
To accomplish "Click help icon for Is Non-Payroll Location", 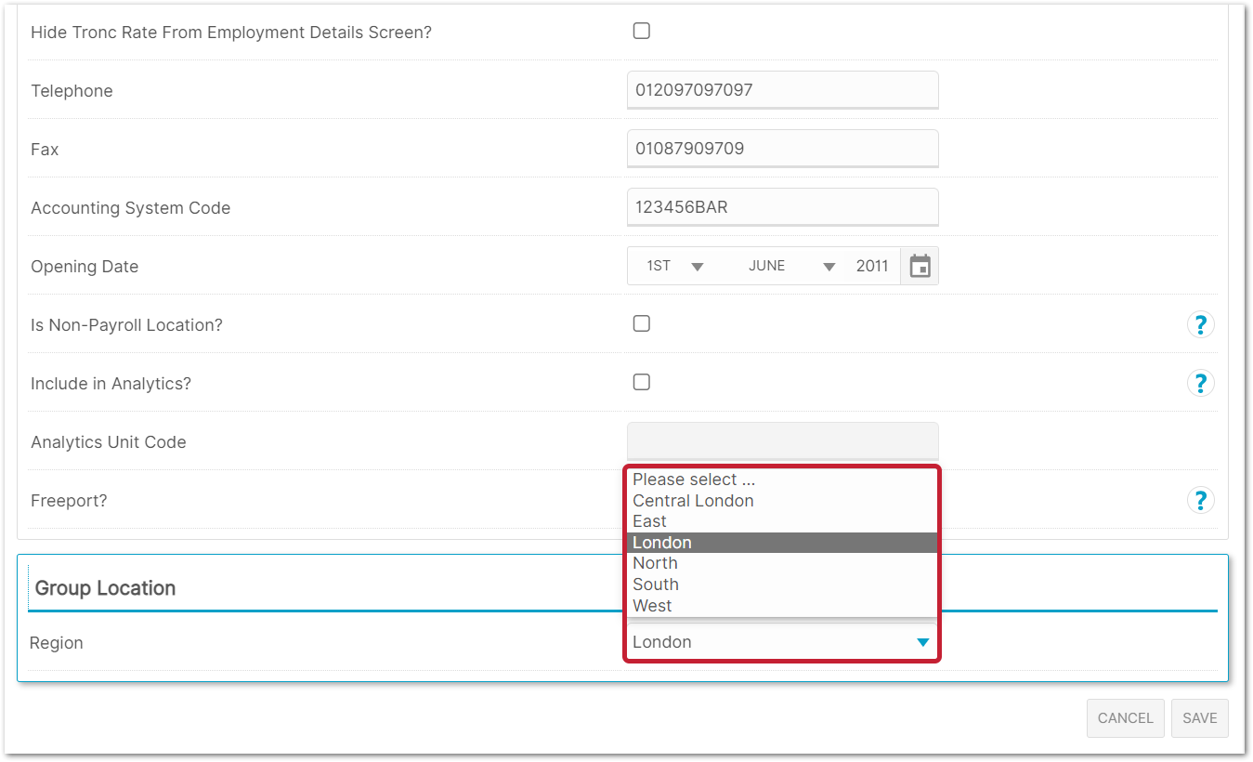I will point(1200,324).
